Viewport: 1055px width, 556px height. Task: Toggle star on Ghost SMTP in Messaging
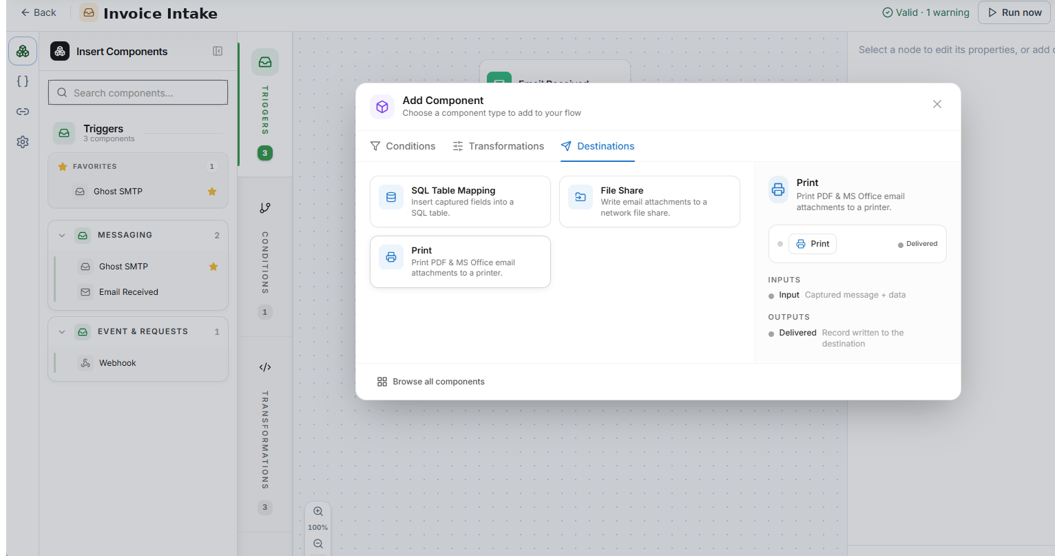213,267
